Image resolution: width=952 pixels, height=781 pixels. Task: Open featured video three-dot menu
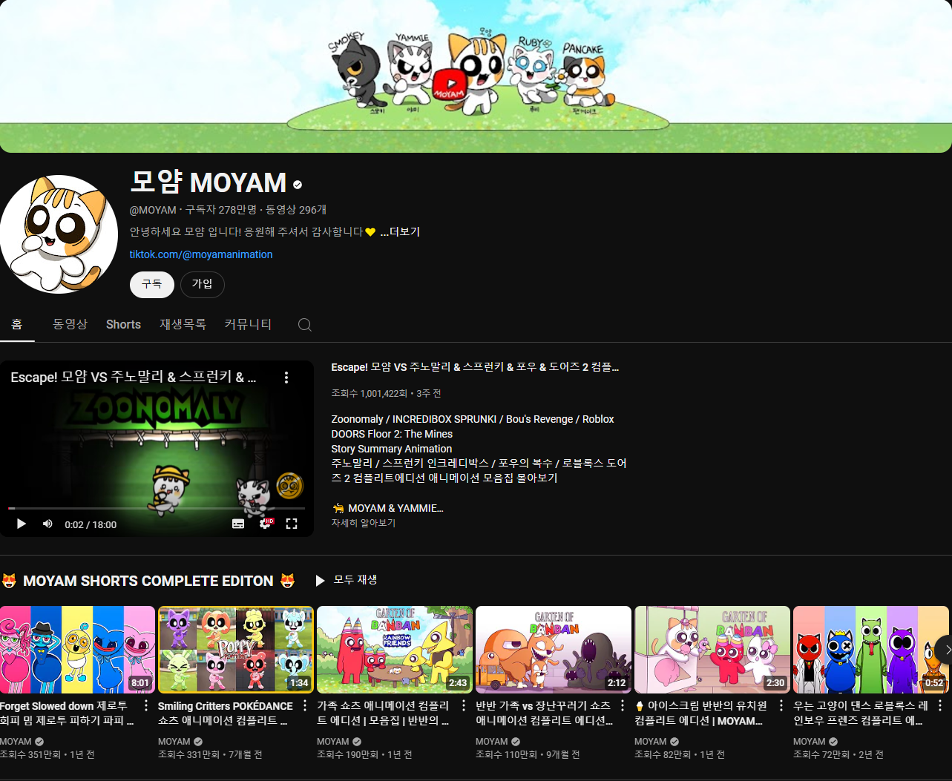[286, 378]
